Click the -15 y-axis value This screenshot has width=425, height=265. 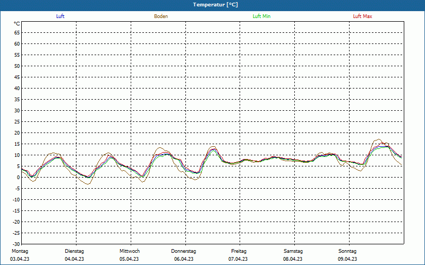(16, 210)
